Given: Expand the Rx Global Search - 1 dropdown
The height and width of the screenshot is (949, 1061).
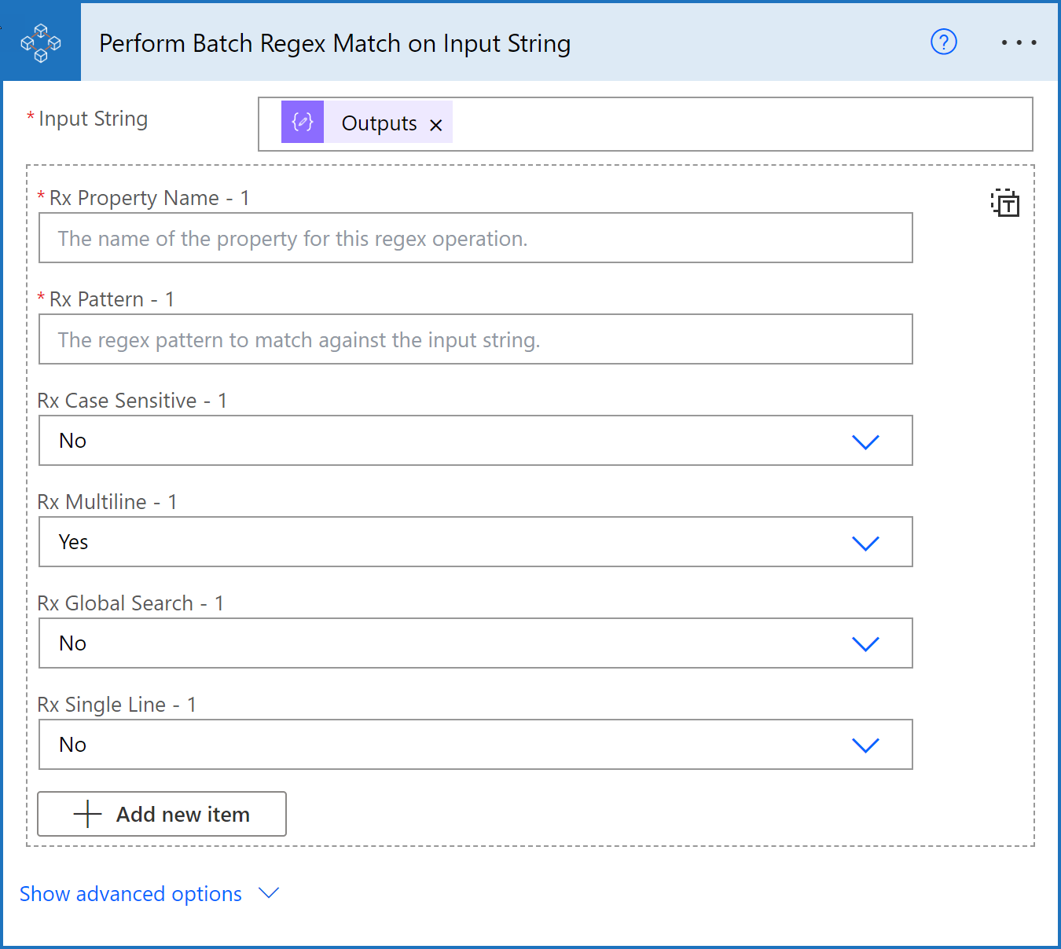Looking at the screenshot, I should 475,643.
